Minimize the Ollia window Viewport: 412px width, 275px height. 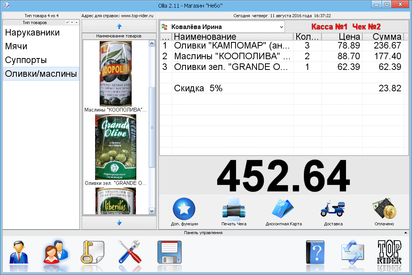(x=376, y=5)
